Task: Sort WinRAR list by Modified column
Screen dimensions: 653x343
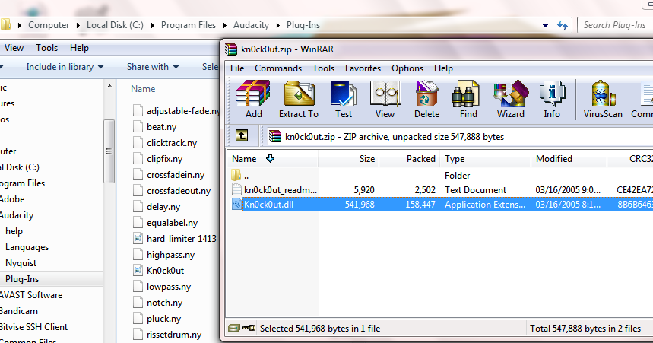Action: point(569,159)
